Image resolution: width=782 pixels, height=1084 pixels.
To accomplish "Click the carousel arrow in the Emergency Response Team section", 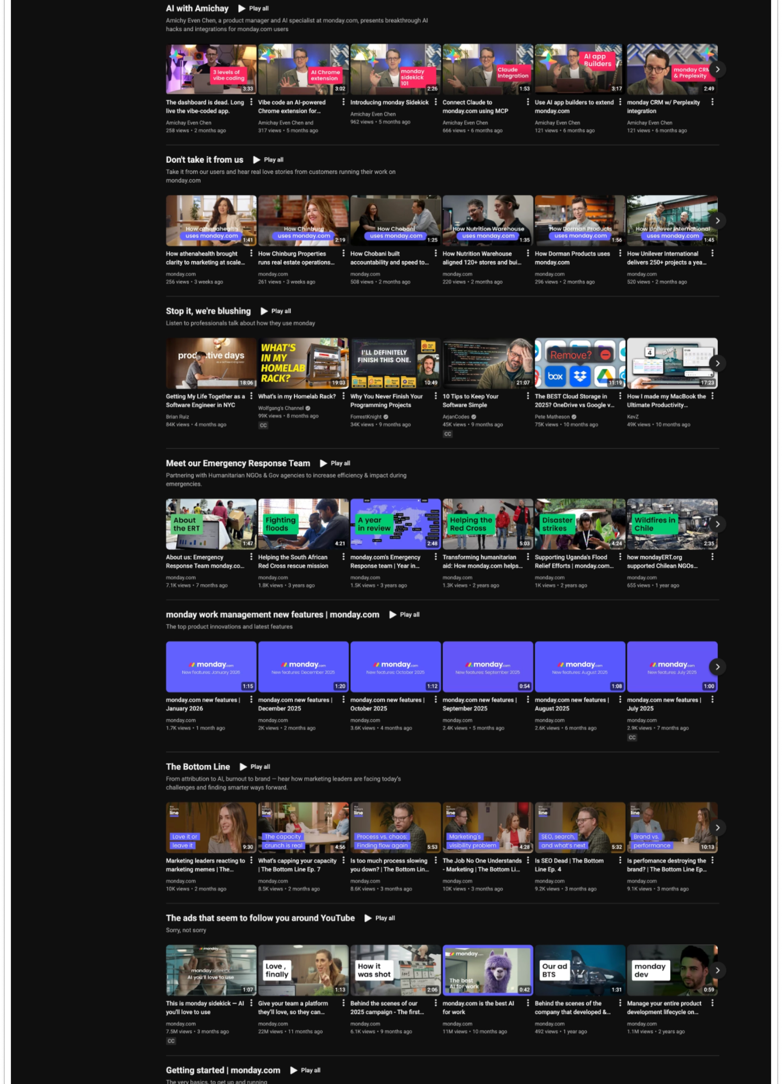I will coord(718,524).
